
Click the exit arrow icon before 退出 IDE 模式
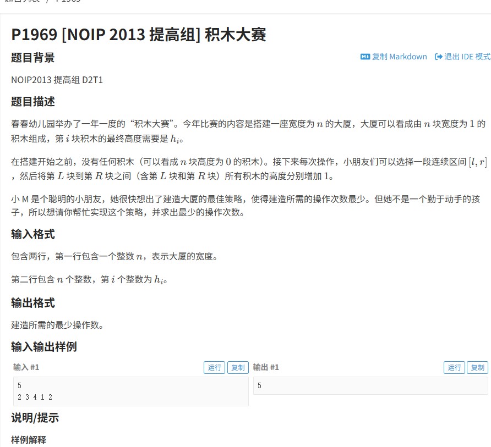[x=438, y=57]
